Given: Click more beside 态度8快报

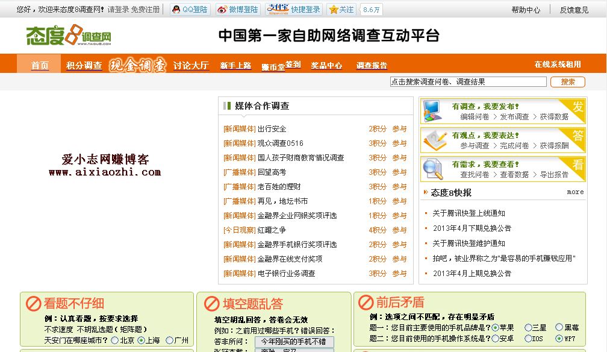Looking at the screenshot, I should click(x=575, y=192).
